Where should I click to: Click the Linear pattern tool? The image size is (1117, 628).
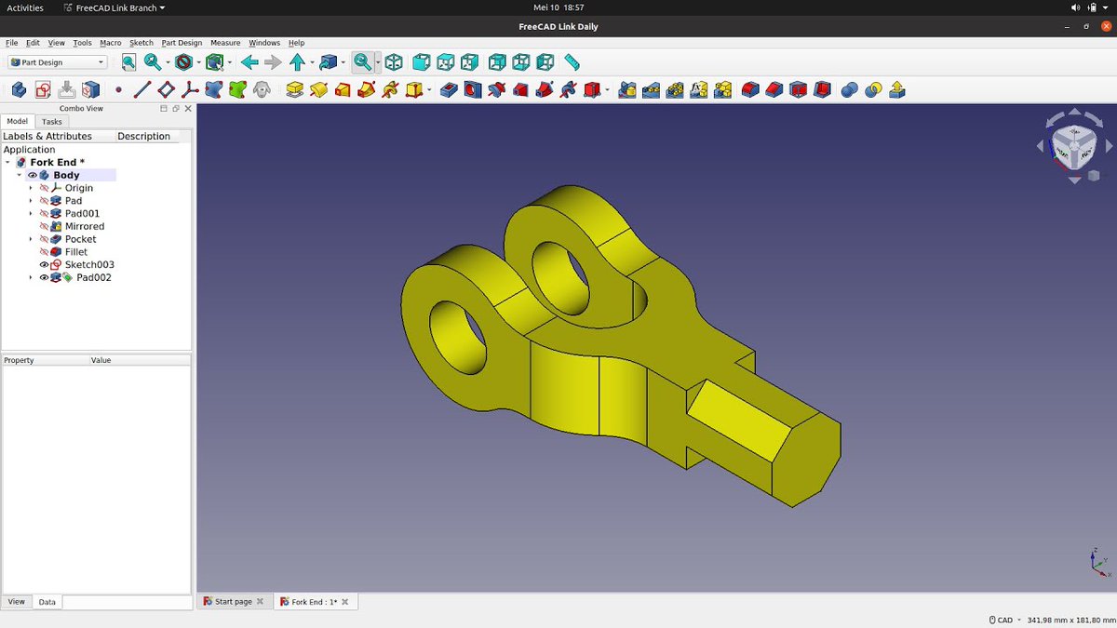(652, 89)
